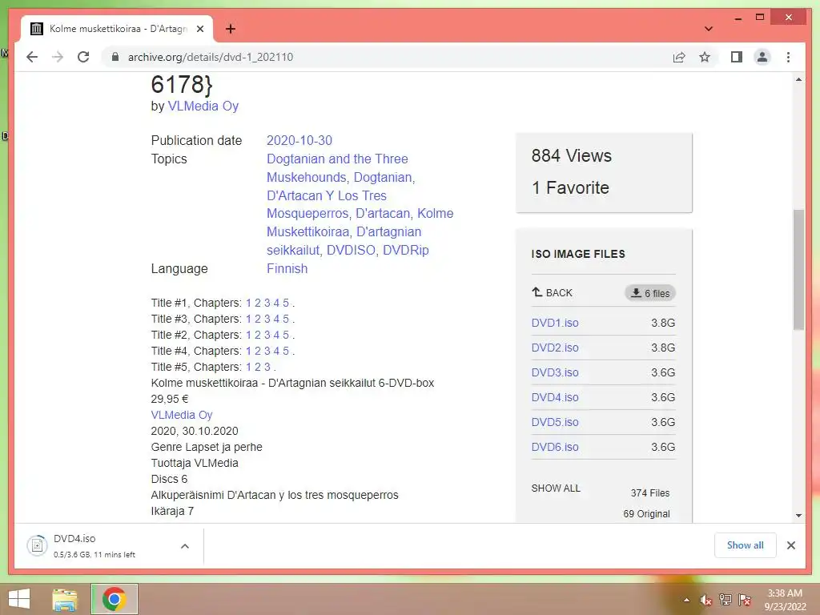Click Genre Lapset ja perhe text
This screenshot has height=615, width=820.
(x=207, y=447)
